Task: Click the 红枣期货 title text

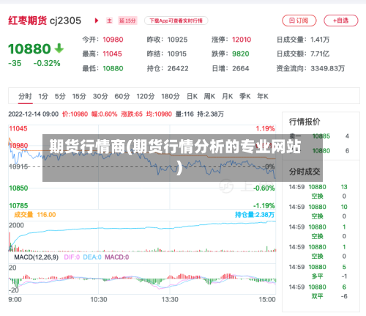Action: (27, 21)
